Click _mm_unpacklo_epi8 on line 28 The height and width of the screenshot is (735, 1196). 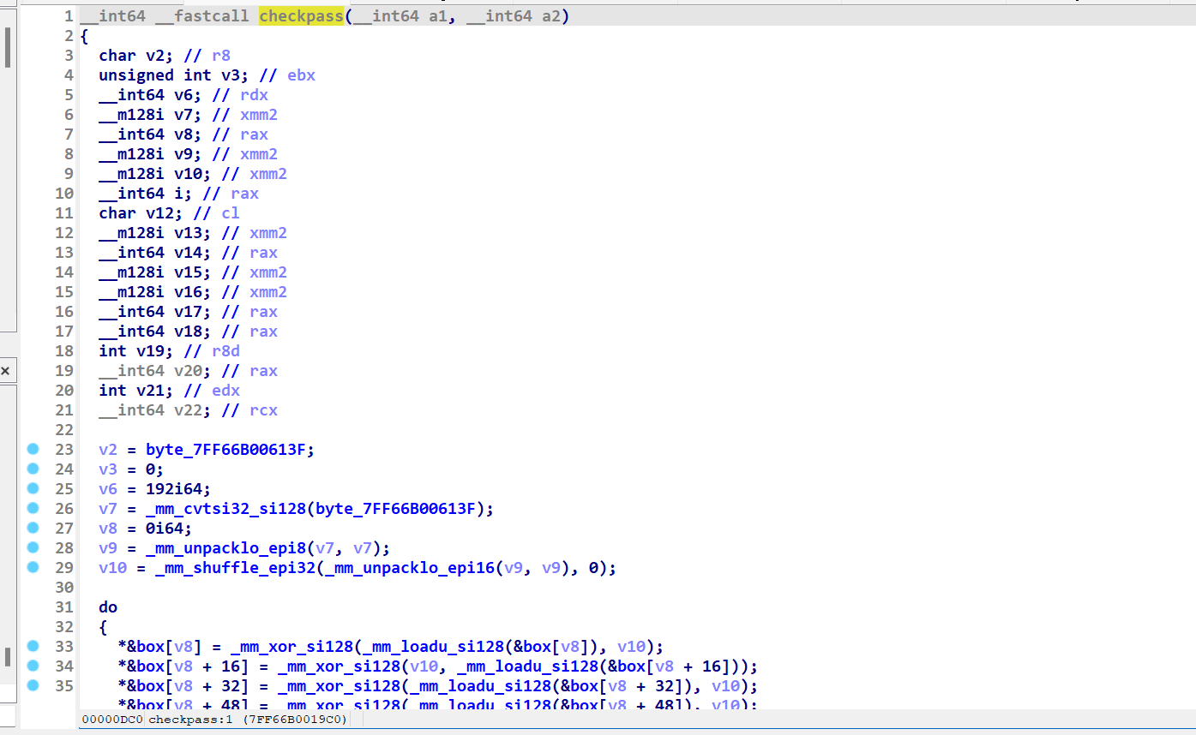tap(225, 547)
